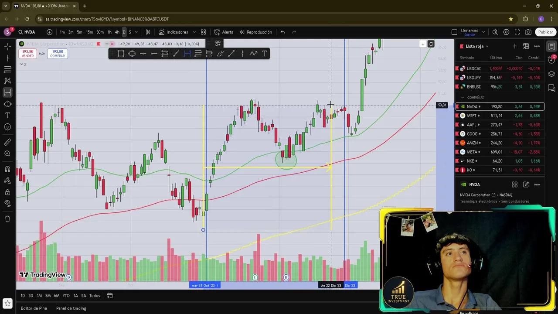This screenshot has height=314, width=558.
Task: Select the 1A date range
Action: [75, 296]
